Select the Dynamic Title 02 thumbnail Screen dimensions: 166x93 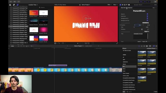pos(44,13)
